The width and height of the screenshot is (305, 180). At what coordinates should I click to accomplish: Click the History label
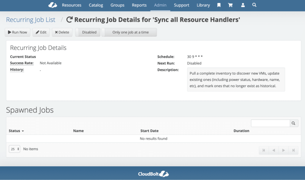(x=17, y=70)
